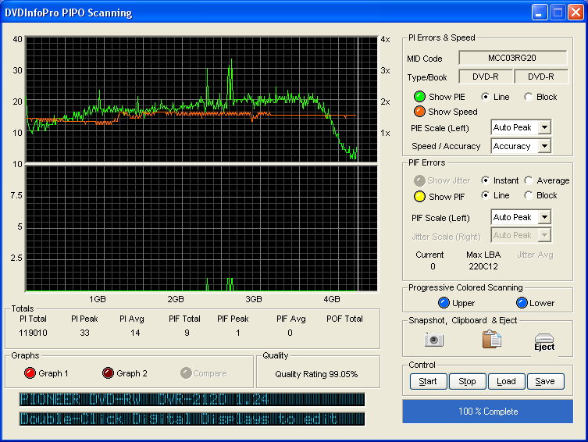The width and height of the screenshot is (588, 442).
Task: Choose Average jitter radio option
Action: 529,180
